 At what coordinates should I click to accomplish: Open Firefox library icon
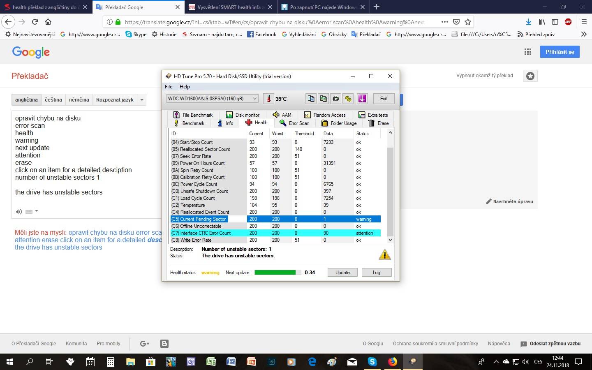pos(542,22)
